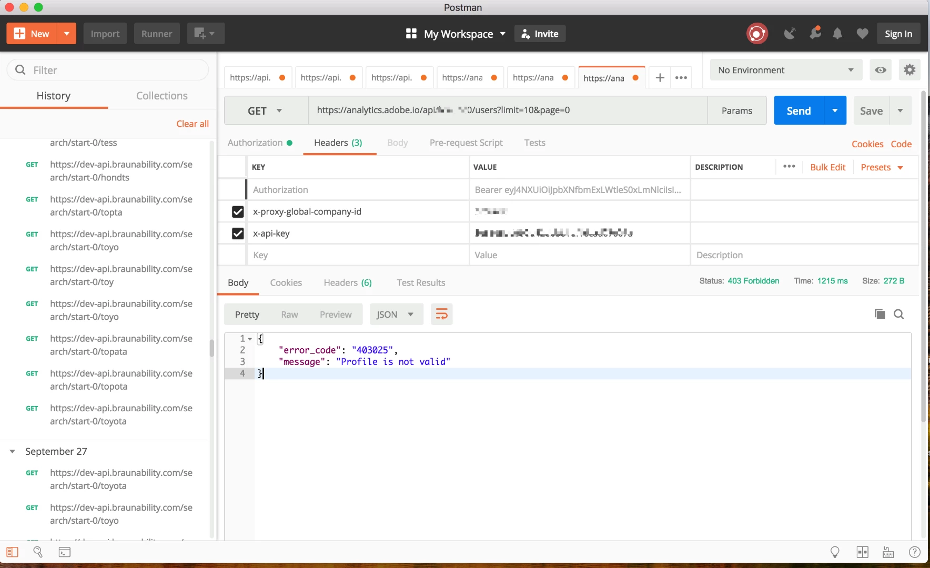930x568 pixels.
Task: Open the JSON format dropdown
Action: [x=396, y=315]
